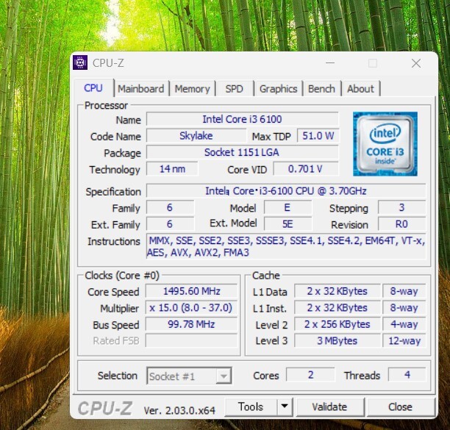Open the Bench tab

point(321,89)
